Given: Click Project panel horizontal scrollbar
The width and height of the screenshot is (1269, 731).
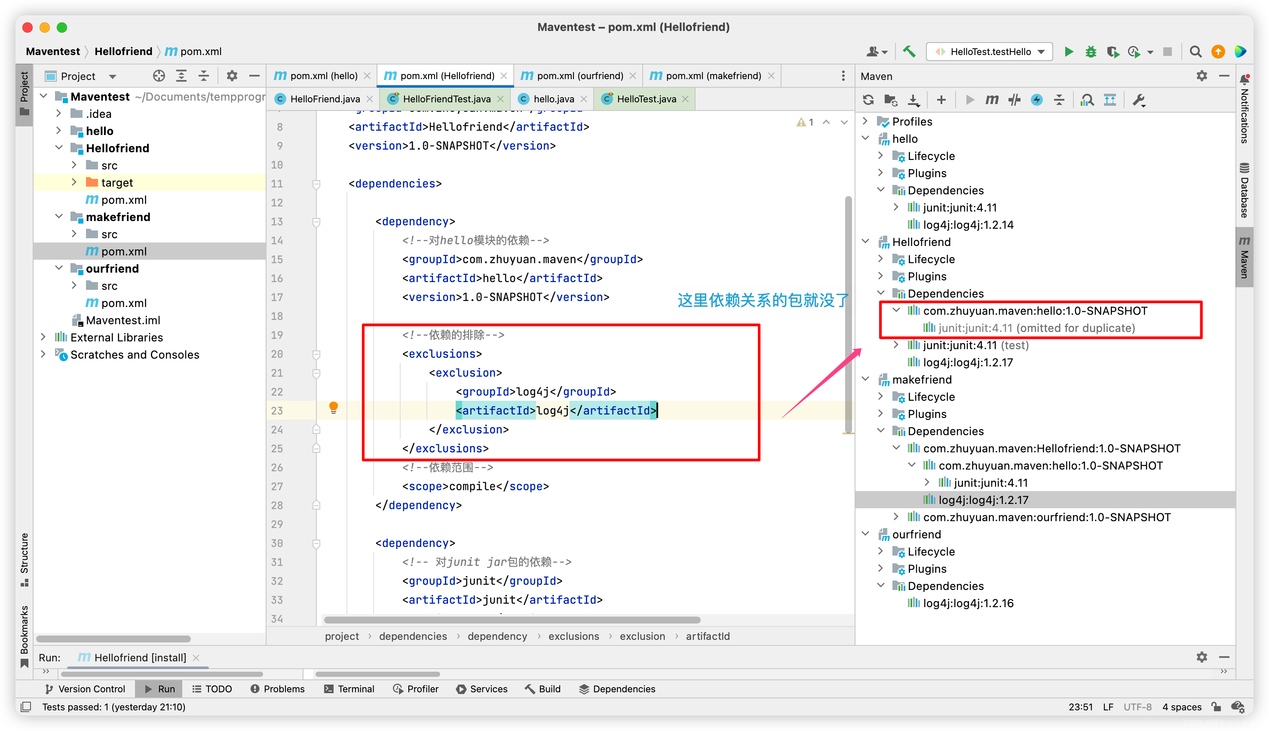Looking at the screenshot, I should [x=113, y=639].
